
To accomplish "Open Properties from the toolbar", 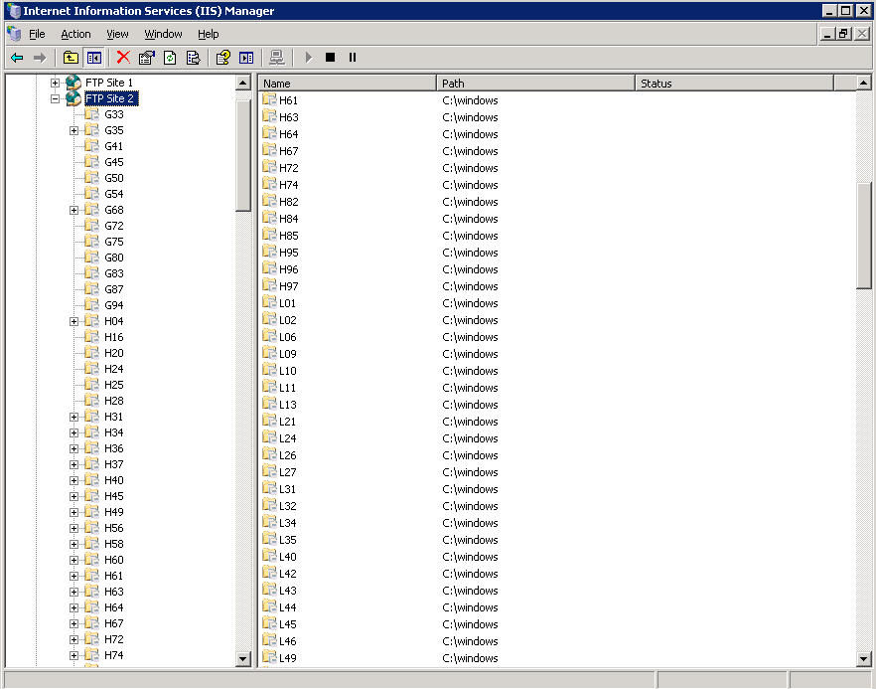I will 146,58.
